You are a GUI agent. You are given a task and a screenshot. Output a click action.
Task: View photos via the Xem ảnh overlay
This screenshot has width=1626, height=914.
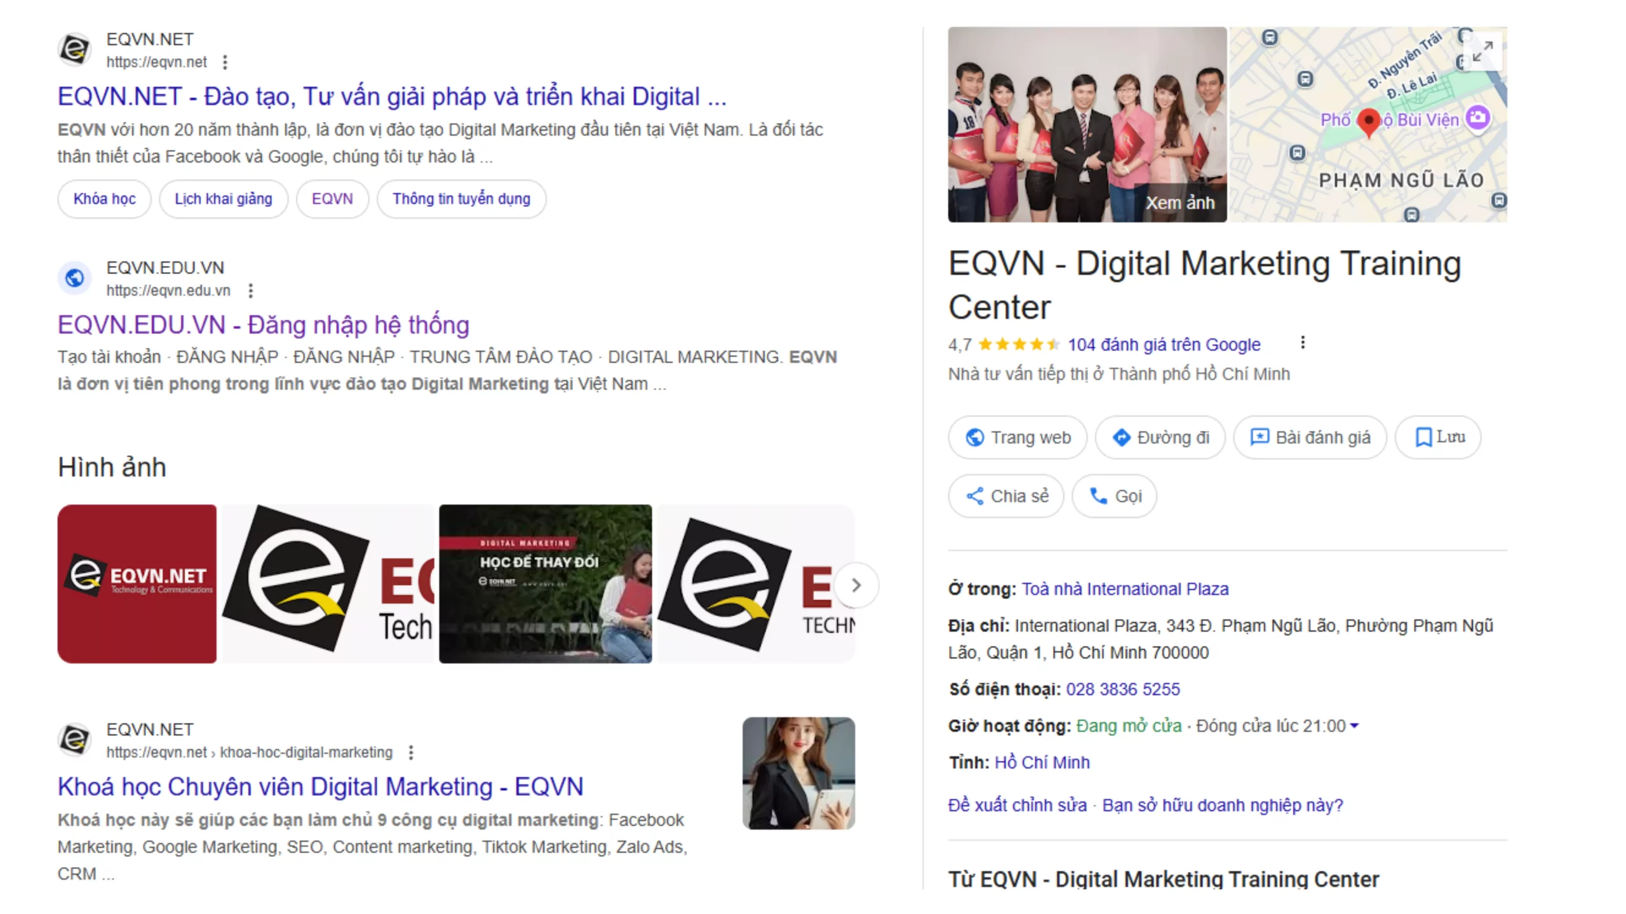point(1180,203)
